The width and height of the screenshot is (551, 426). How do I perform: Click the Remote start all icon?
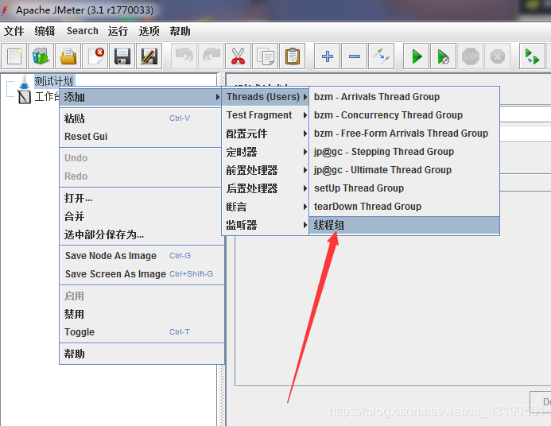(x=532, y=56)
